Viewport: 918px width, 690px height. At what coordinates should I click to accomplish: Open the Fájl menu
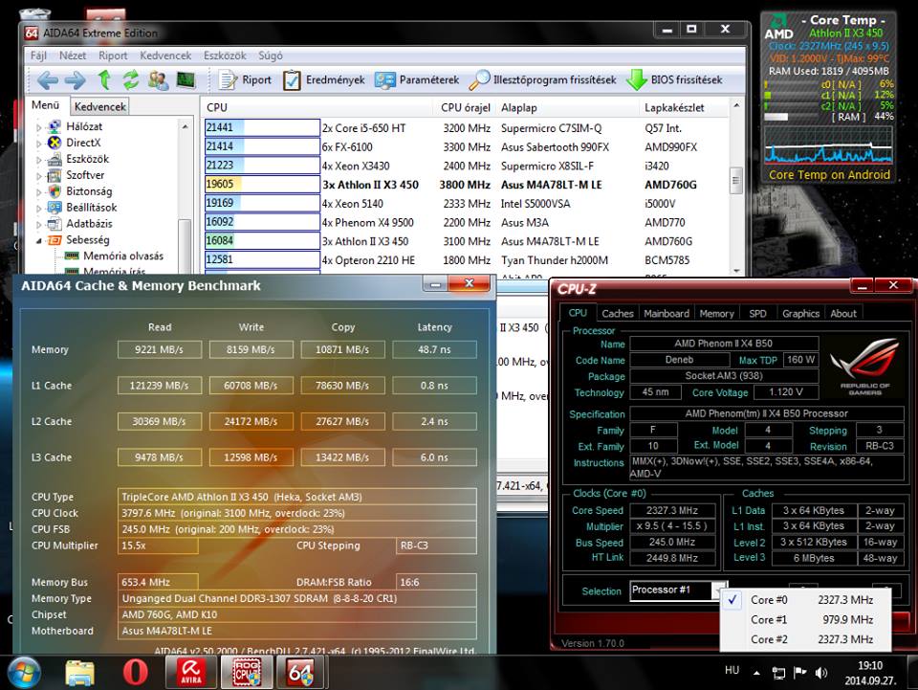pos(38,56)
